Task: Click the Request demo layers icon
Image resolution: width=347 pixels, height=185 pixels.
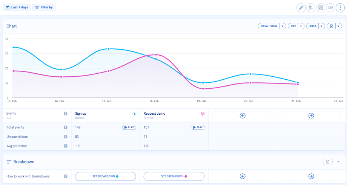Action: click(x=203, y=114)
